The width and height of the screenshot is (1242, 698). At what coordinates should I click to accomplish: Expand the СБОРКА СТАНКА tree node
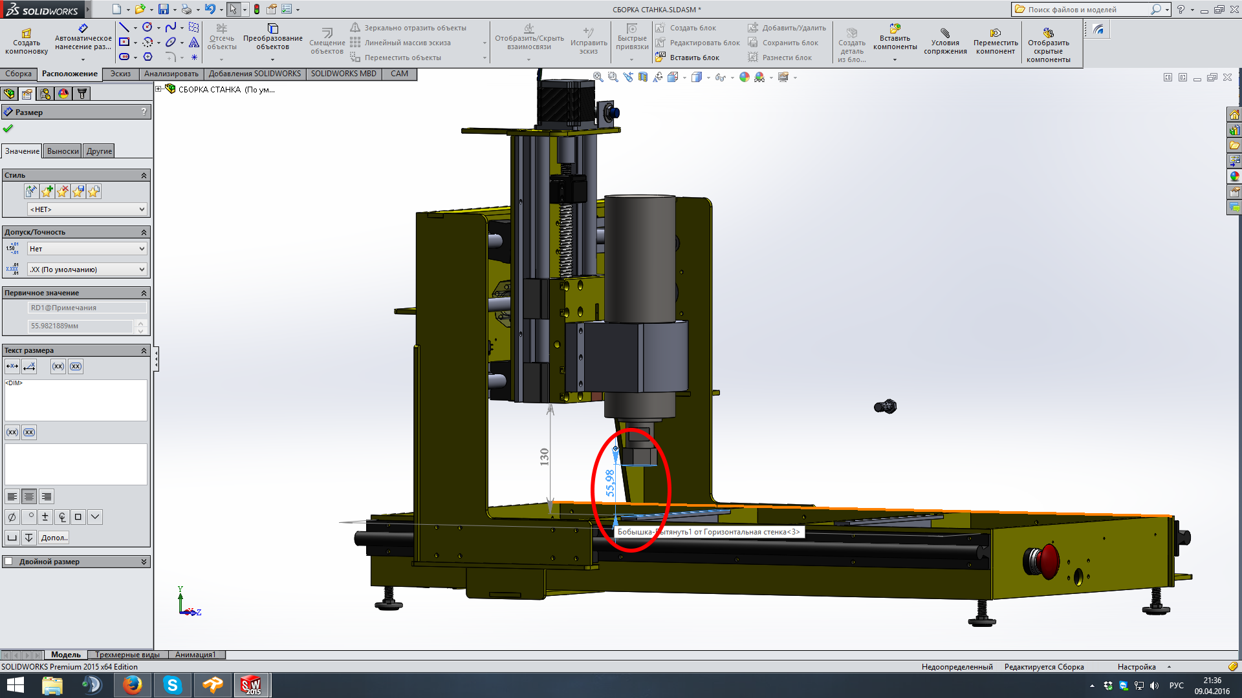click(x=158, y=89)
